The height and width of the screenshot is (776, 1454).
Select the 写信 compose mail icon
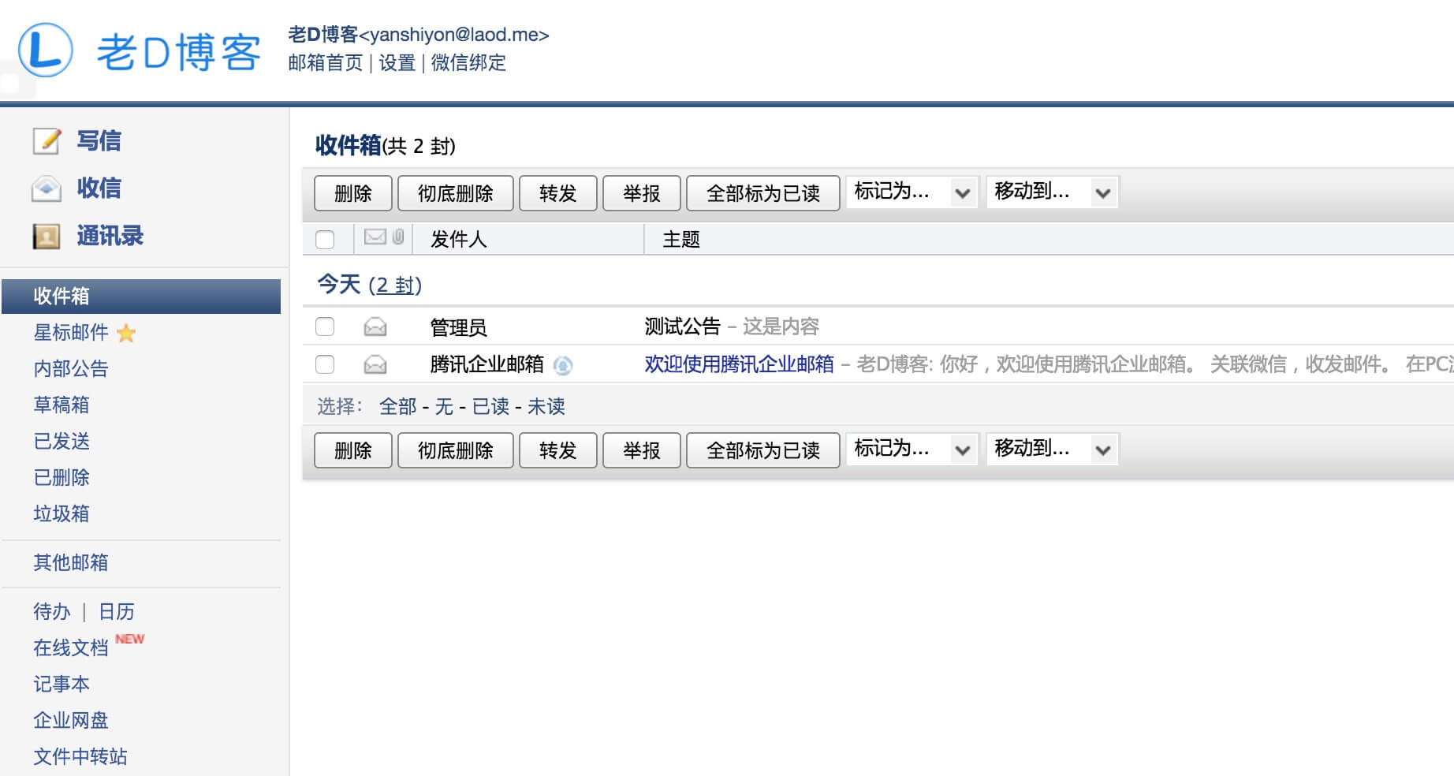(x=45, y=140)
